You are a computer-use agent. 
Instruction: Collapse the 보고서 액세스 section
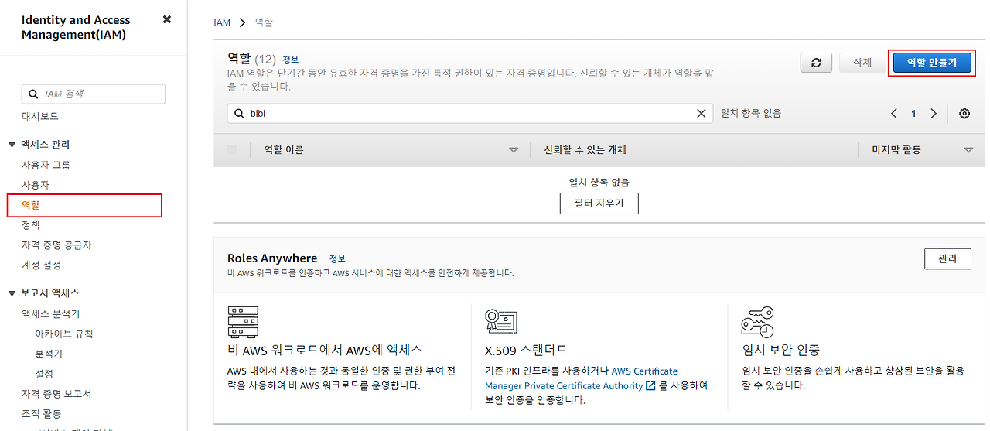(x=12, y=293)
